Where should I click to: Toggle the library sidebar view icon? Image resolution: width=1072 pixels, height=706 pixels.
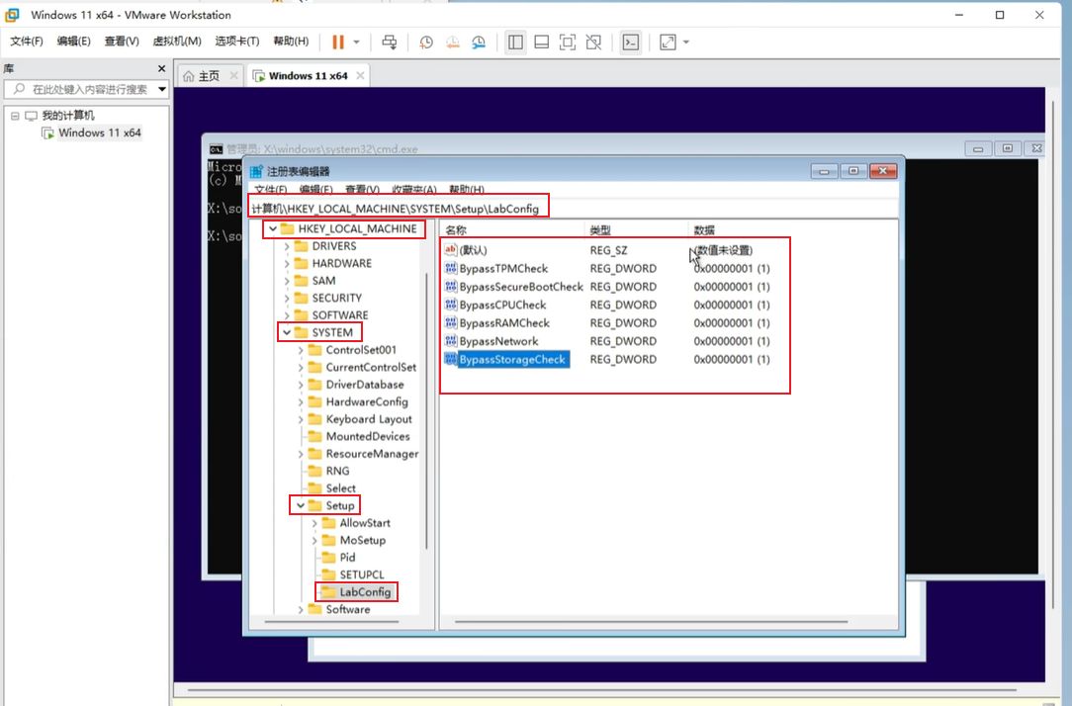pos(515,42)
